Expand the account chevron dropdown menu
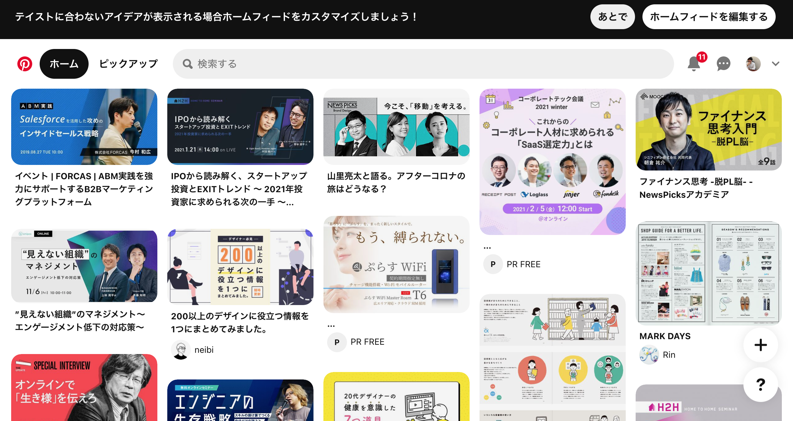Screen dimensions: 793x421 tap(775, 64)
